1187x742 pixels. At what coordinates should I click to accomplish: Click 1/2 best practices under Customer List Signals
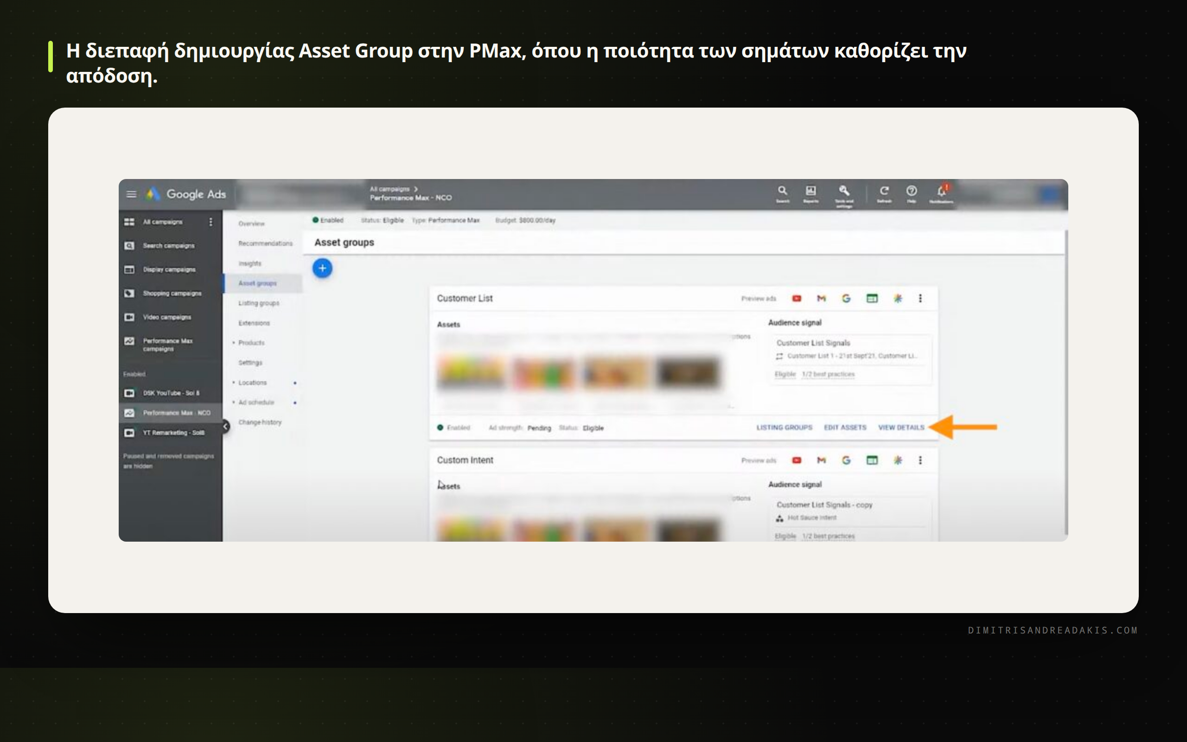[x=828, y=374]
